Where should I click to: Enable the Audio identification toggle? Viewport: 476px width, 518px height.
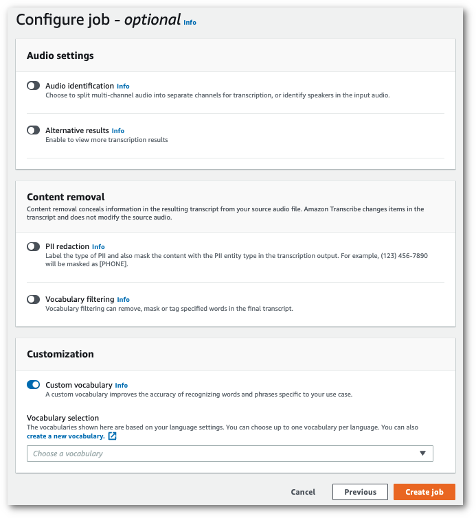(x=33, y=86)
